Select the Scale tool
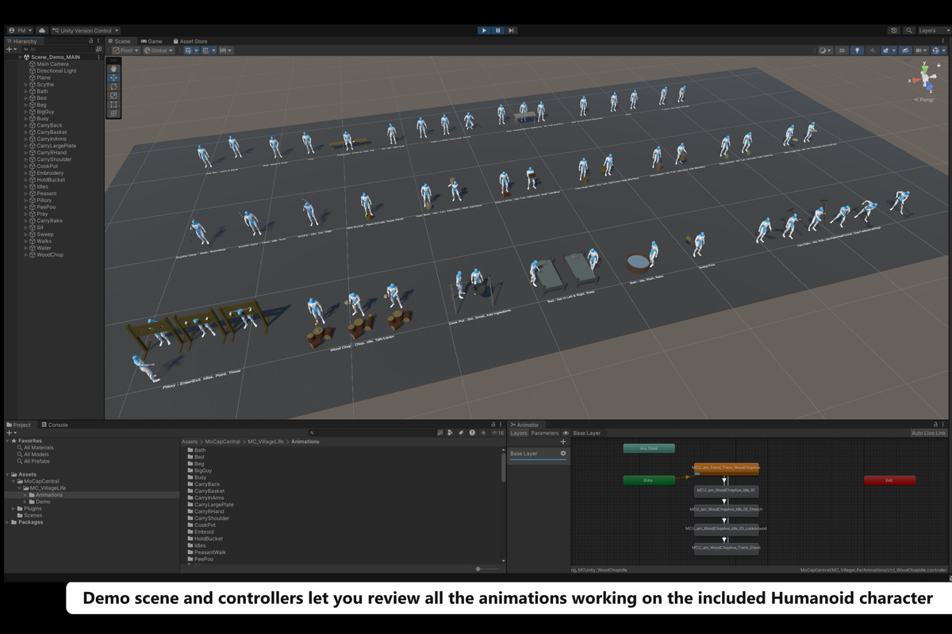The width and height of the screenshot is (952, 634). 114,95
